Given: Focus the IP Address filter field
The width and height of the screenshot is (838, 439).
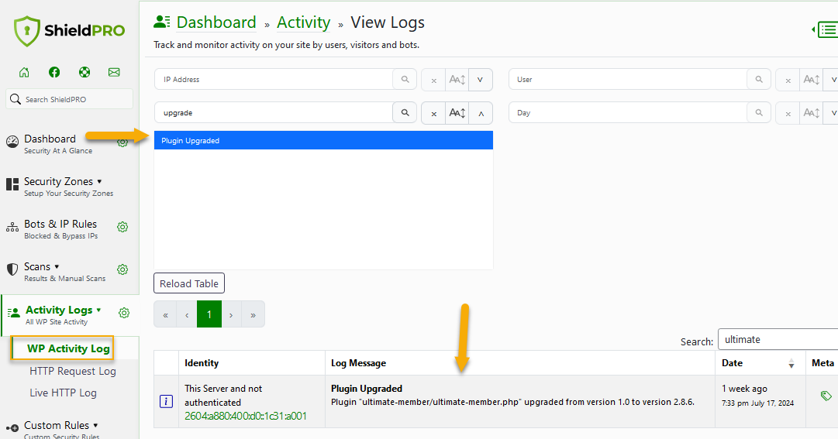Looking at the screenshot, I should tap(274, 80).
